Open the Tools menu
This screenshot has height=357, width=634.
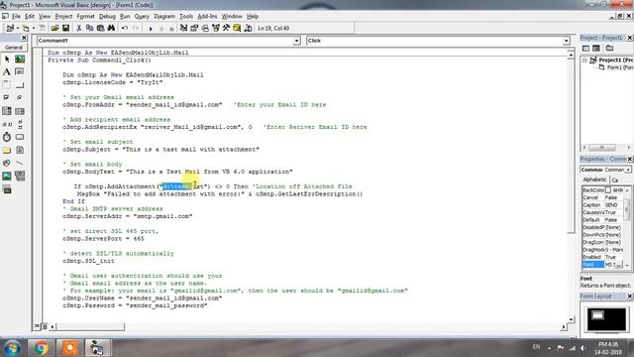[x=186, y=16]
